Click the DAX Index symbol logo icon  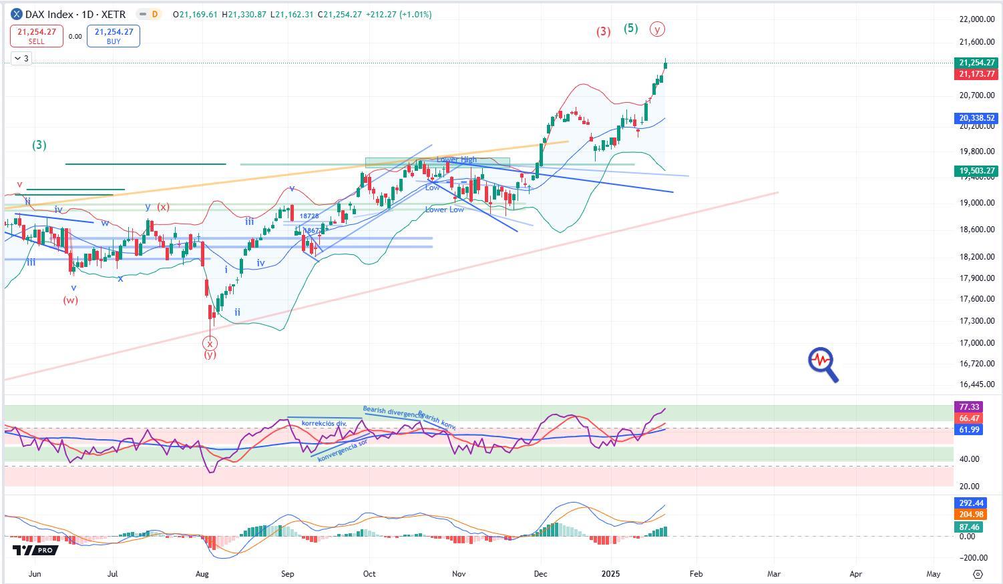pyautogui.click(x=17, y=14)
